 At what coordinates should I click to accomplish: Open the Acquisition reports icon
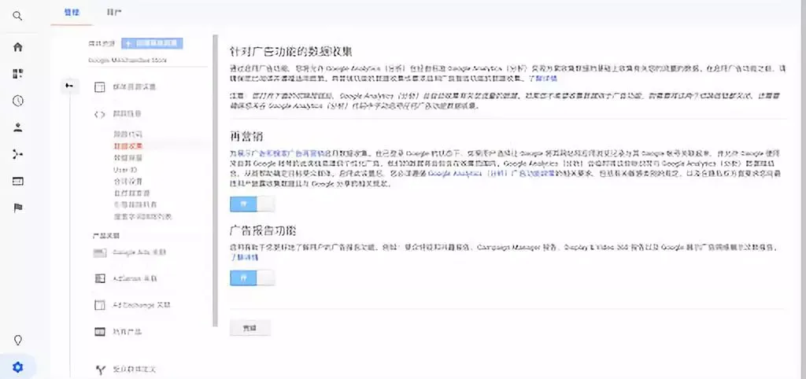coord(17,155)
